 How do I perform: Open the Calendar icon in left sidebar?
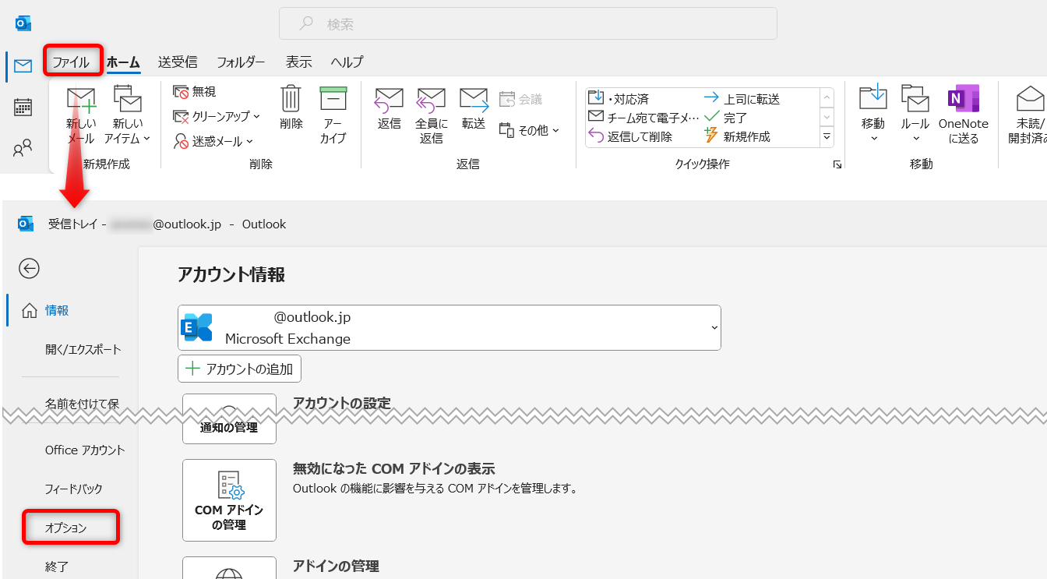(23, 108)
